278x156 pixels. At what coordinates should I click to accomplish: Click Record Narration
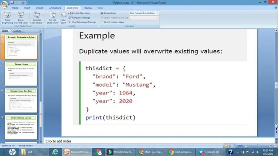pyautogui.click(x=79, y=13)
